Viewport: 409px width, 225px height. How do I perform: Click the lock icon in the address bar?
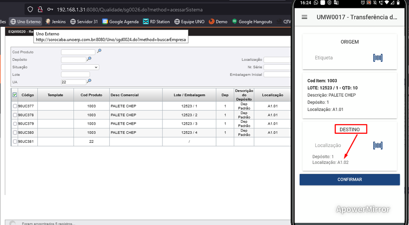click(40, 9)
